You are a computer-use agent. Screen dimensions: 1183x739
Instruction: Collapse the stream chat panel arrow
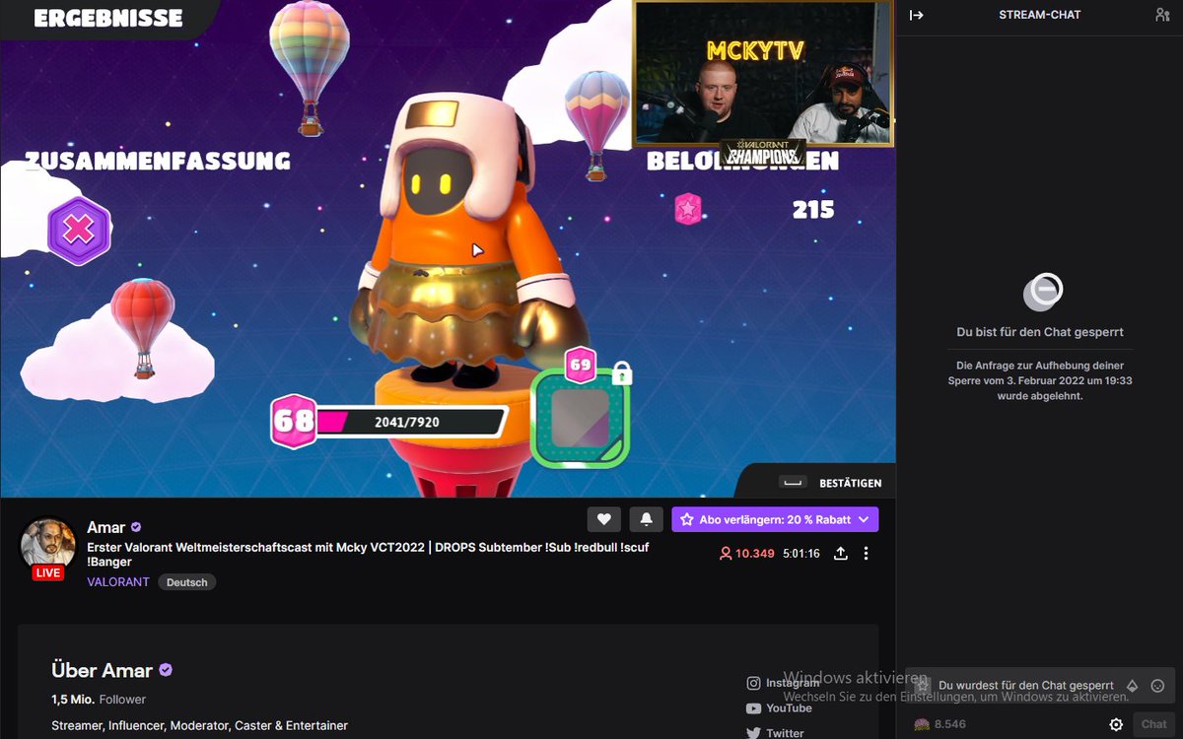[x=916, y=15]
